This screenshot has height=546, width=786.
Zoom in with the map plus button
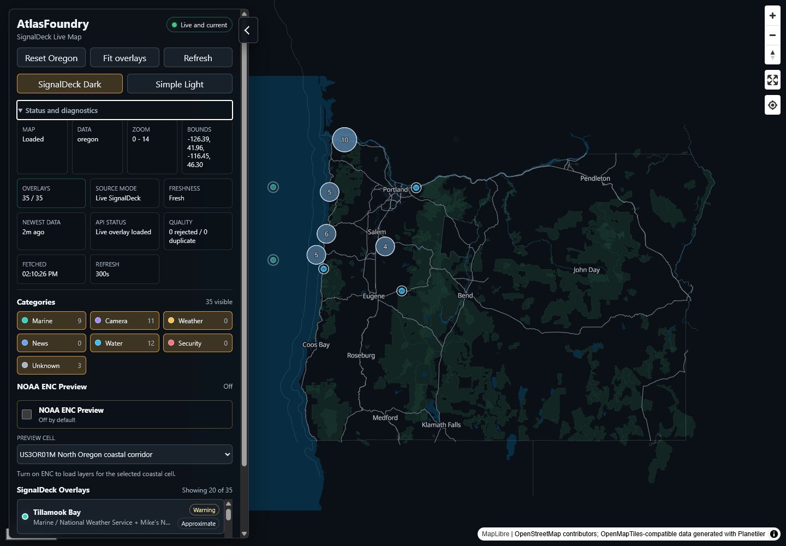click(772, 16)
